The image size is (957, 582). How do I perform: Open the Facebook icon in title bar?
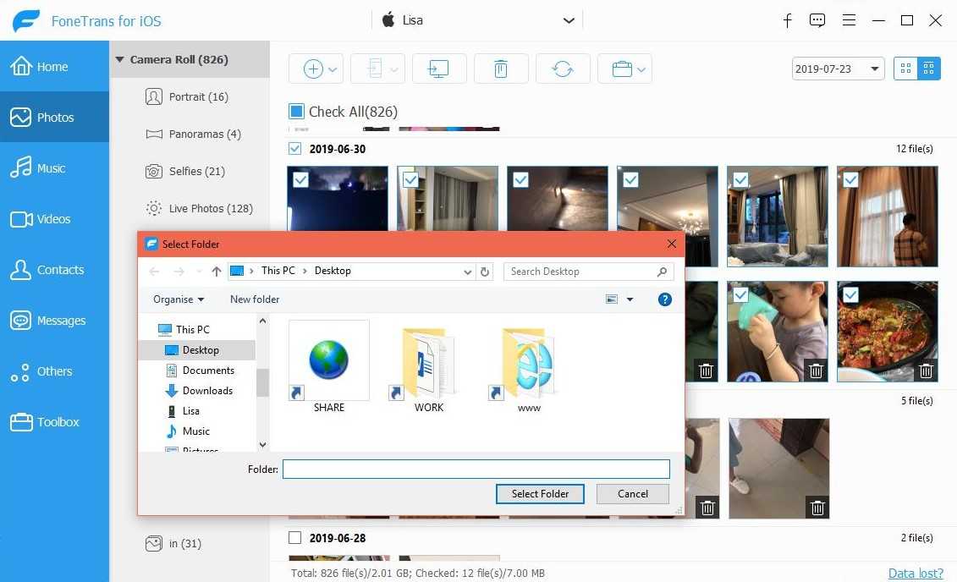point(787,20)
